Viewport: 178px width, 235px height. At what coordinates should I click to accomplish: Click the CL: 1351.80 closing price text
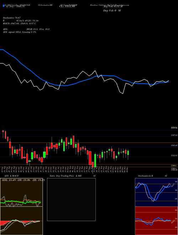click(x=67, y=6)
